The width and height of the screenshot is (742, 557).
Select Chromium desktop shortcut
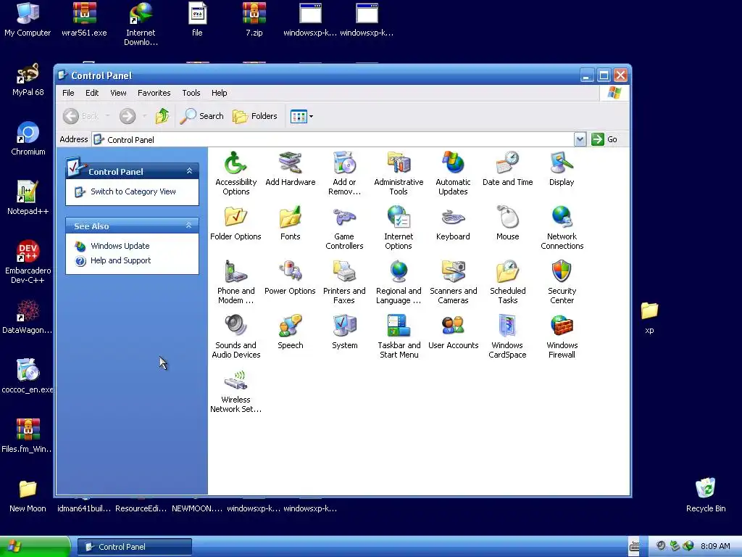coord(28,139)
